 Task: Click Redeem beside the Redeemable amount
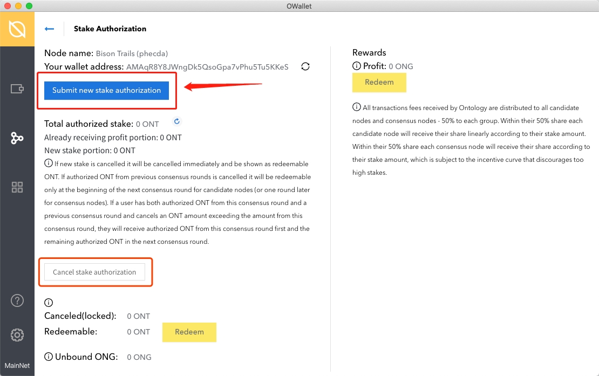[189, 332]
